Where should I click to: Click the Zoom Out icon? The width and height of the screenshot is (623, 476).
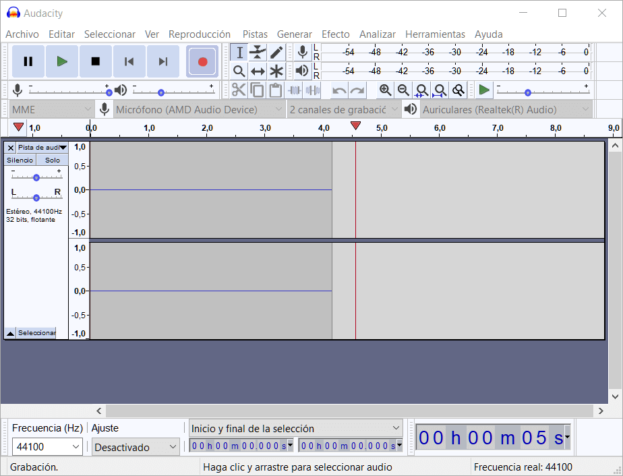(x=403, y=90)
